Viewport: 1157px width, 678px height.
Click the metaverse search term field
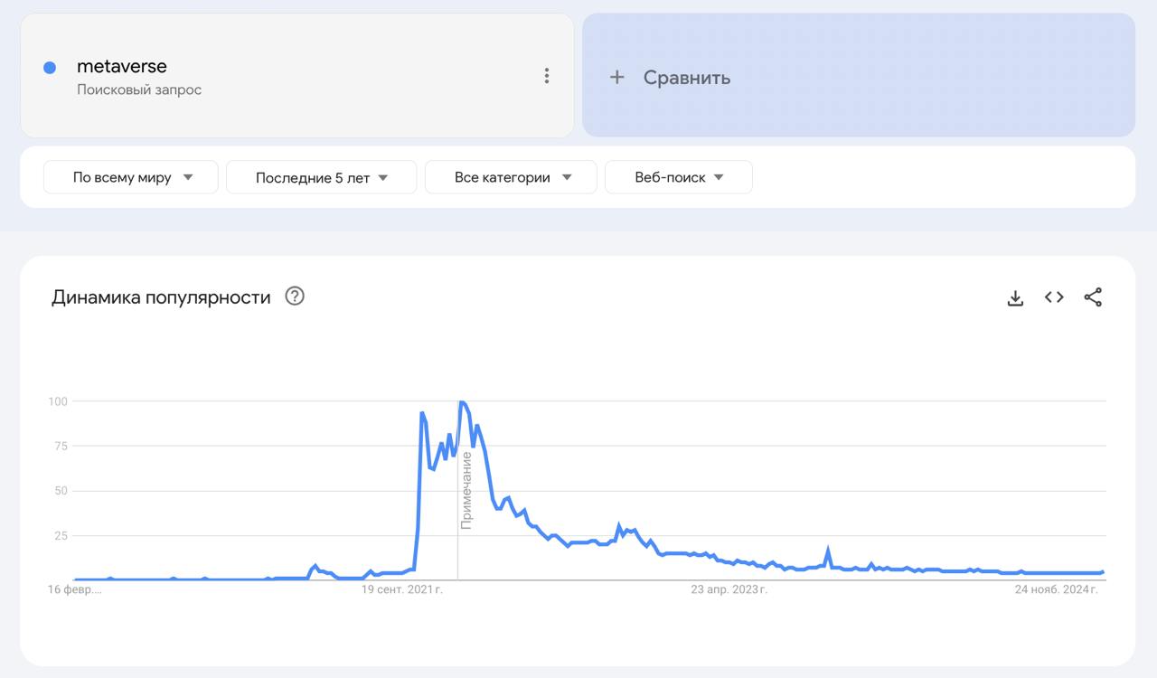pos(122,66)
